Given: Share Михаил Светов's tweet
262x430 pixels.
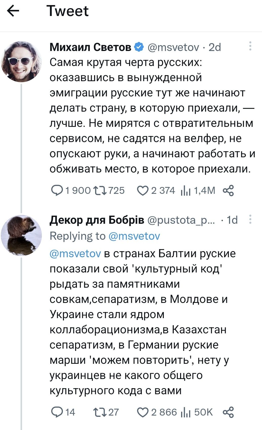Looking at the screenshot, I should coord(228,191).
